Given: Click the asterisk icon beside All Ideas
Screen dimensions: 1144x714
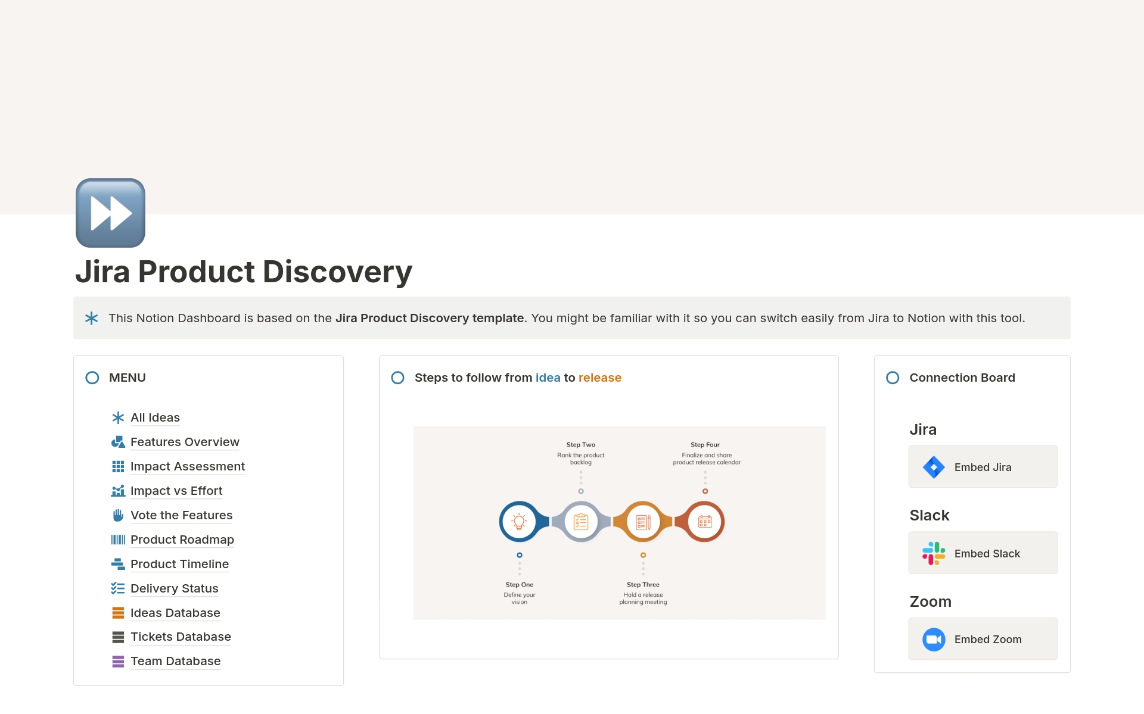Looking at the screenshot, I should pyautogui.click(x=118, y=417).
